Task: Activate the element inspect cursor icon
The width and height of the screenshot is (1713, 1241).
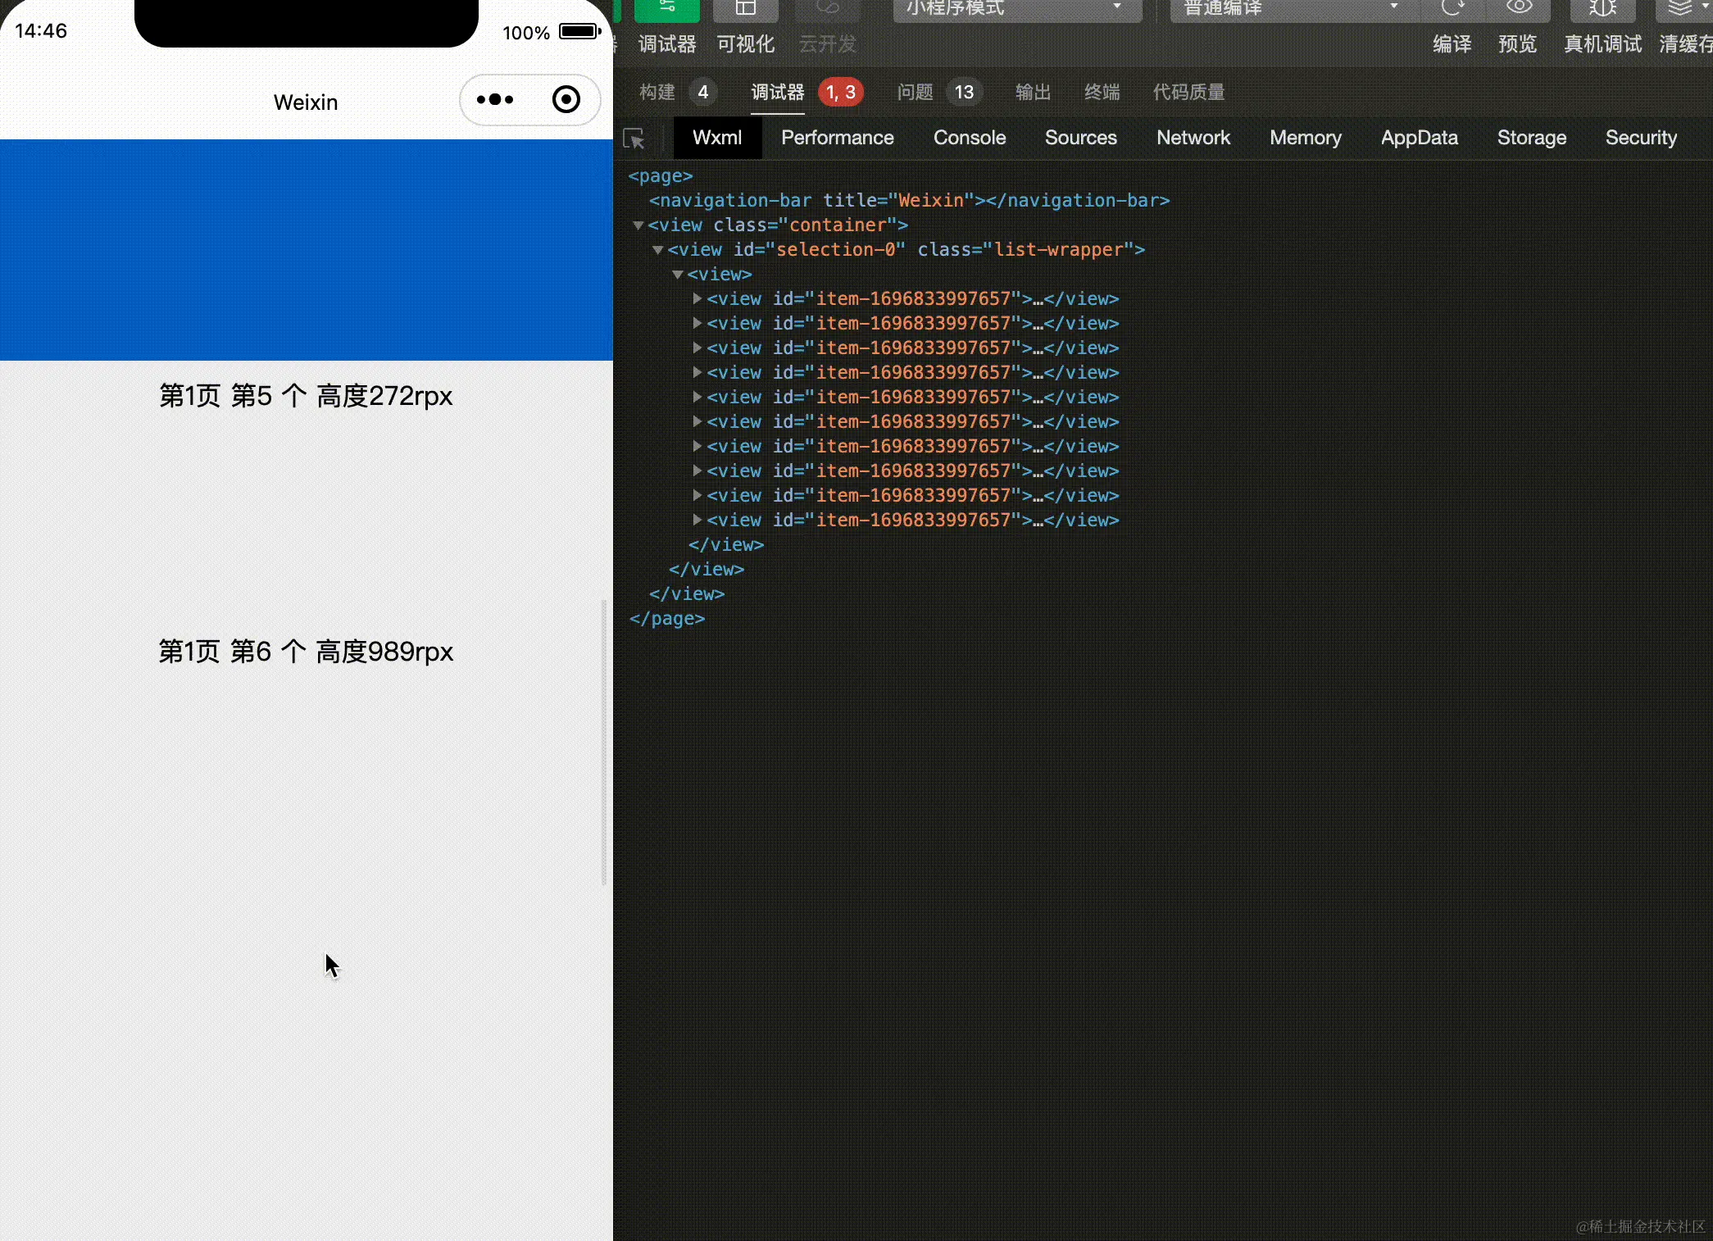Action: (x=634, y=138)
